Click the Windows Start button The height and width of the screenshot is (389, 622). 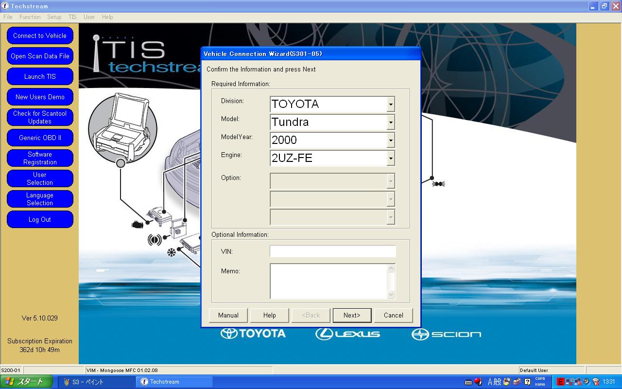coord(26,382)
